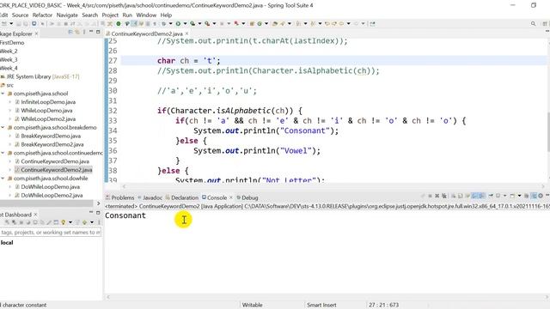Open the Refactor menu
Image resolution: width=550 pixels, height=309 pixels.
(42, 15)
